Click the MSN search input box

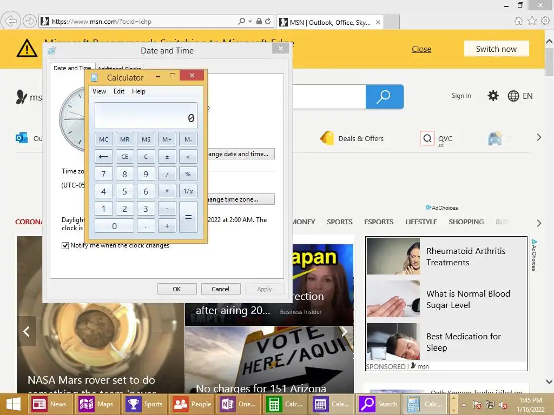click(x=329, y=97)
